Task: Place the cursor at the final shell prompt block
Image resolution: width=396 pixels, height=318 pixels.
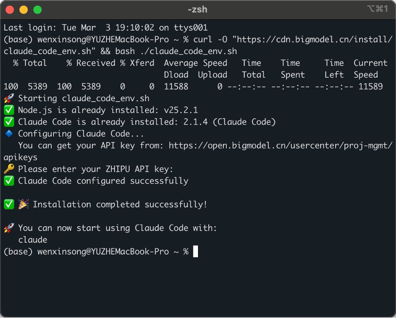Action: click(196, 252)
